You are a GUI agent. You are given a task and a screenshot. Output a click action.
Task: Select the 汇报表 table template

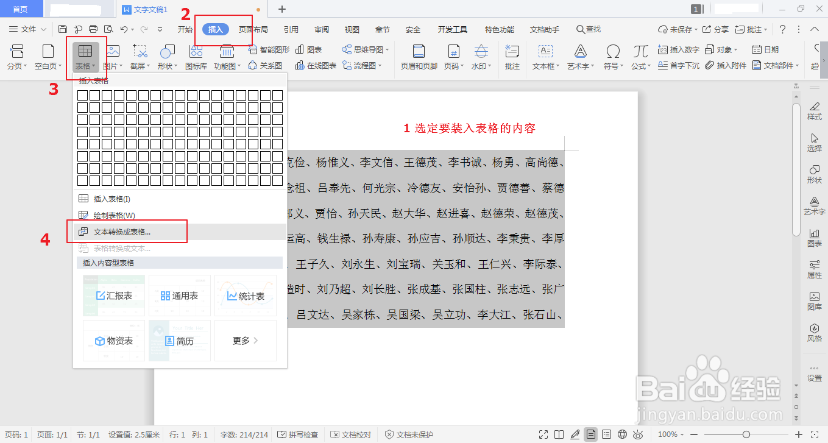(x=113, y=296)
